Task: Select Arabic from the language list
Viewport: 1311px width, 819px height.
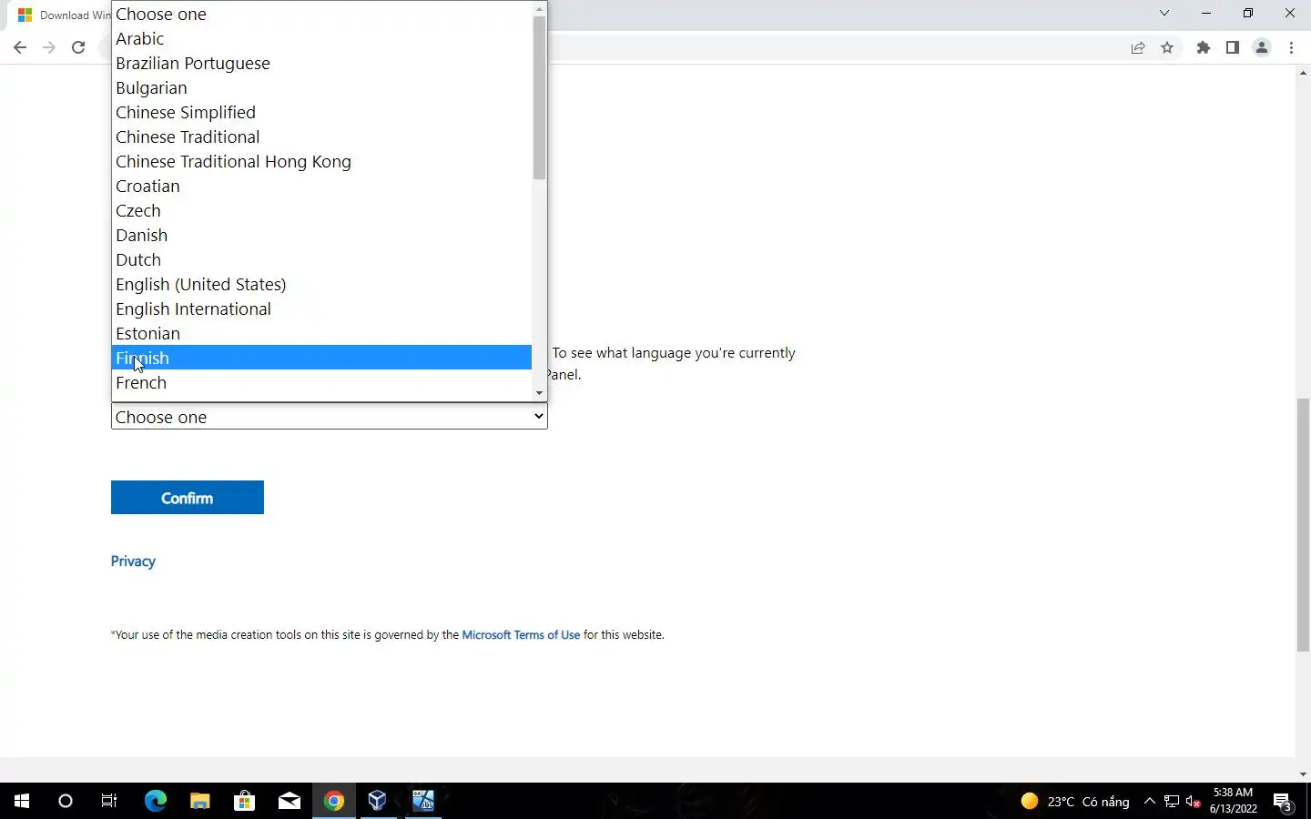Action: [x=321, y=38]
